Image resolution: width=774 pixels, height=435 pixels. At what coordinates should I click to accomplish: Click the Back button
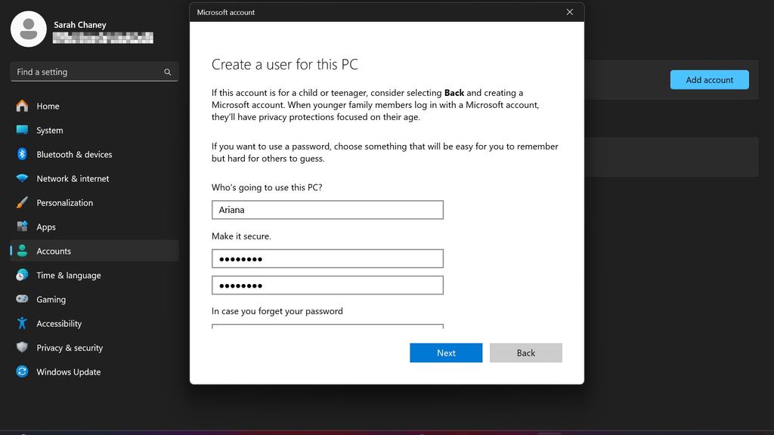point(526,353)
